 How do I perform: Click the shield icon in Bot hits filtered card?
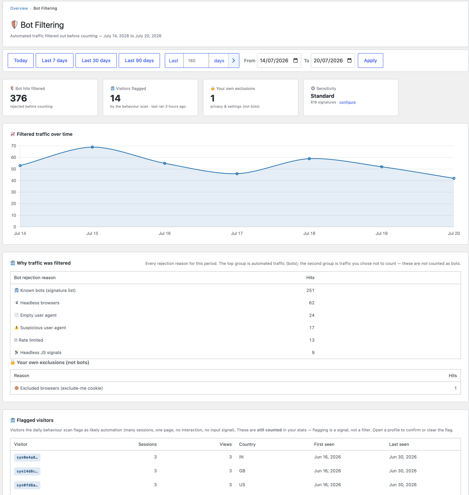(12, 89)
